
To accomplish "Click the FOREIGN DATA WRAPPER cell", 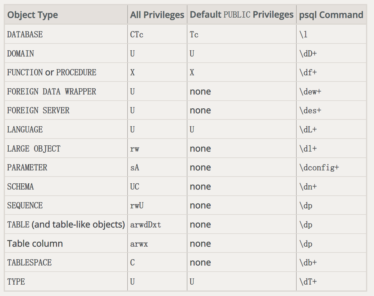I will 52,92.
